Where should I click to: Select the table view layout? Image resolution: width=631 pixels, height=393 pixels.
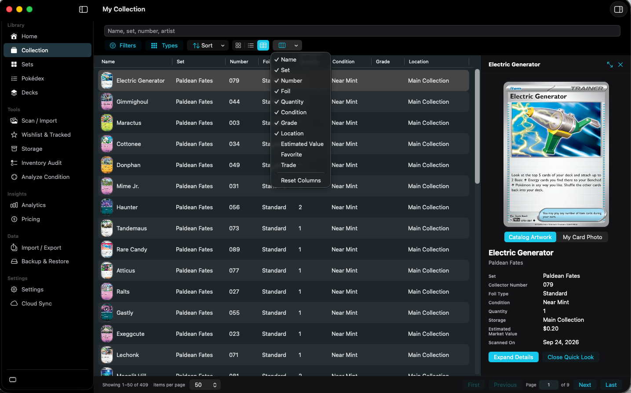(x=263, y=45)
